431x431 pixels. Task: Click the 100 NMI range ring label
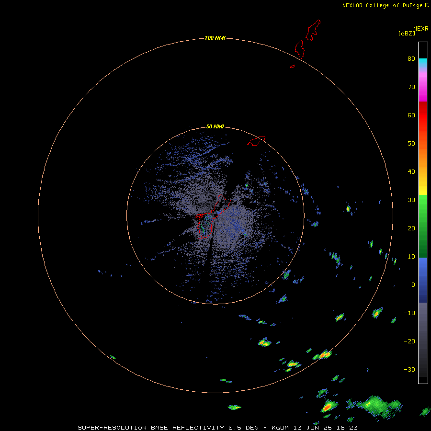click(215, 38)
